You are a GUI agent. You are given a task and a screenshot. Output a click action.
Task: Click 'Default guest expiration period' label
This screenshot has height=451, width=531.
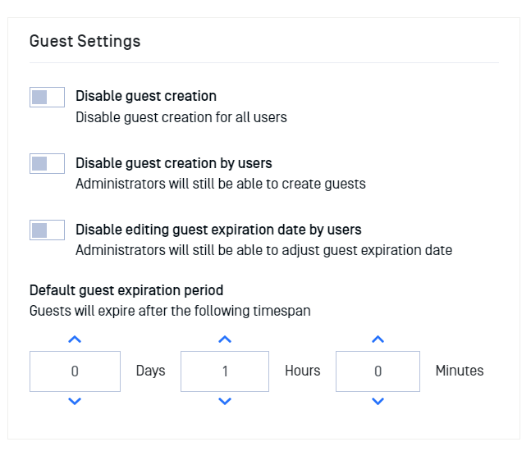(x=126, y=290)
